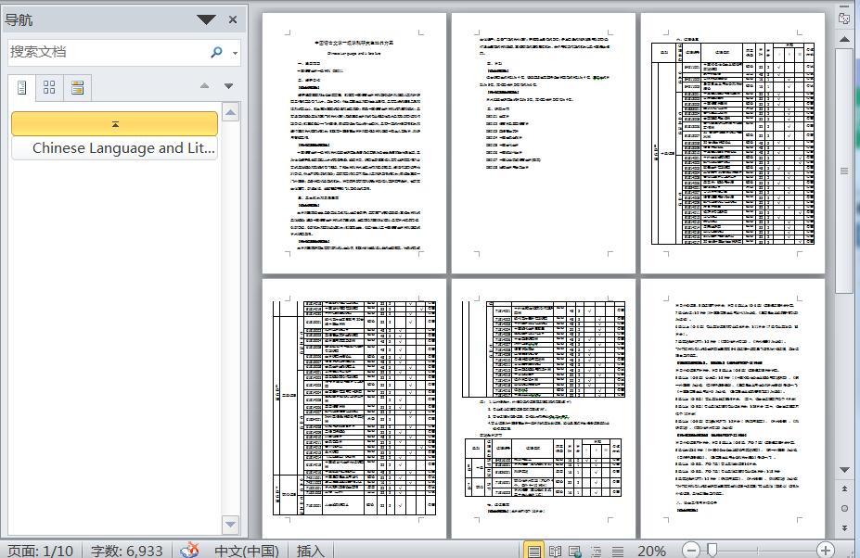The height and width of the screenshot is (558, 860).
Task: Switch to the browse headings tab
Action: tap(22, 88)
